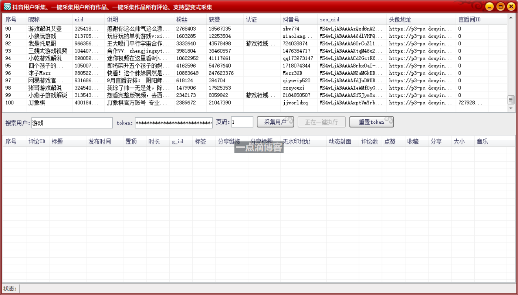Click the 收藏 column header
518x295 pixels.
click(417, 141)
